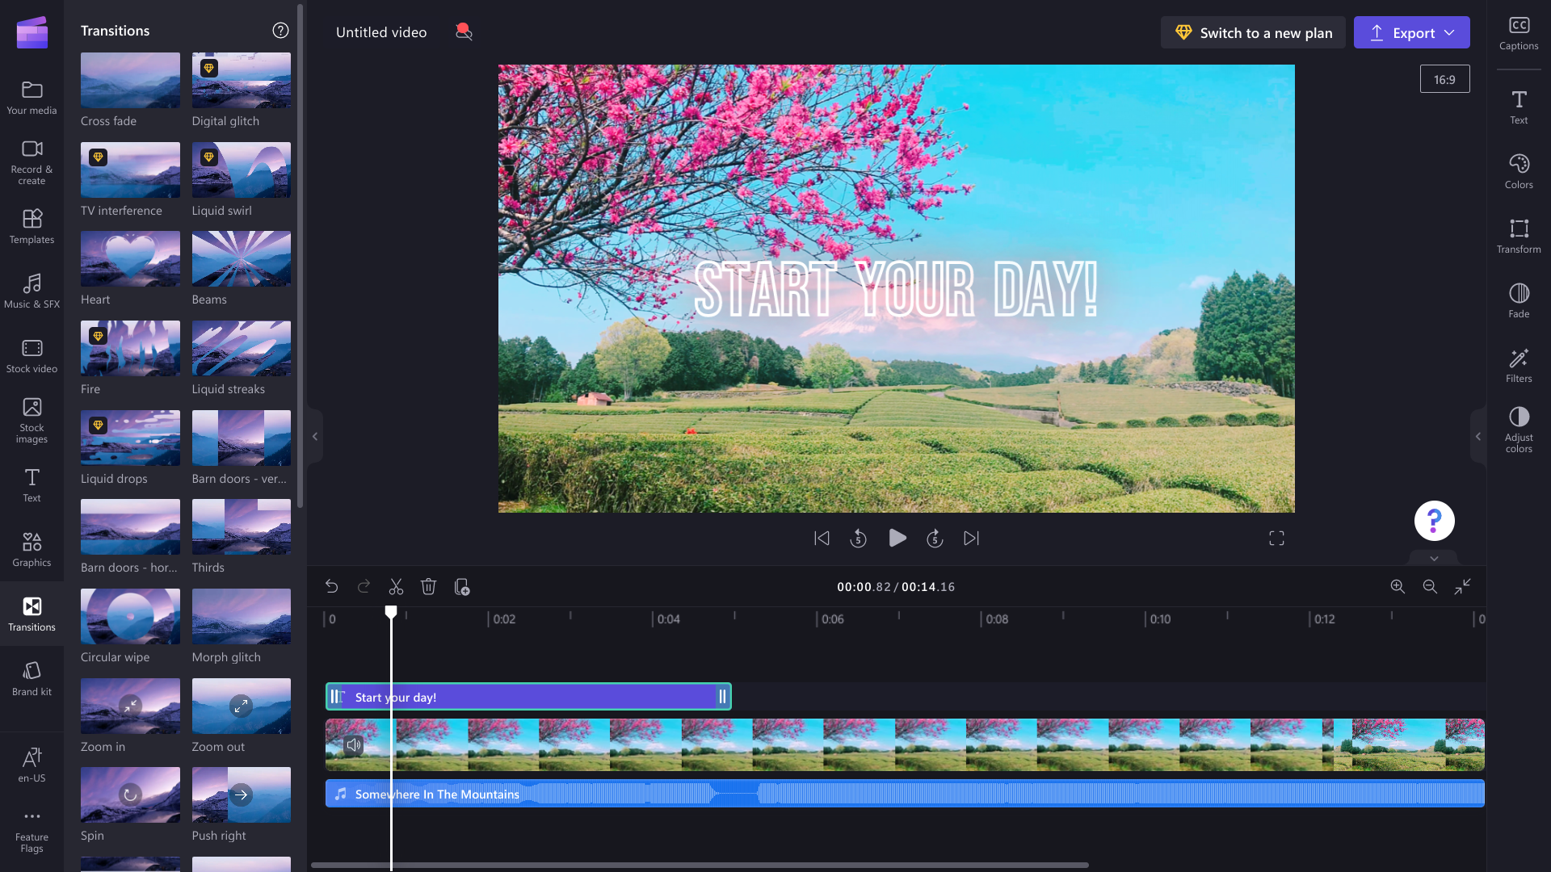Open the Graphics panel
Screen dimensions: 1551x872
[32, 549]
